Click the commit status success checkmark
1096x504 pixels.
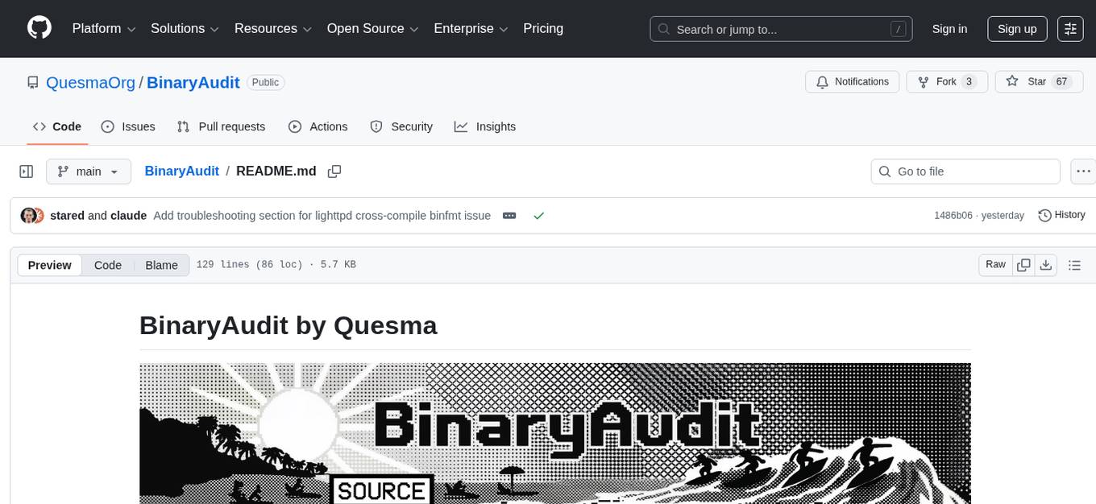[x=539, y=216]
